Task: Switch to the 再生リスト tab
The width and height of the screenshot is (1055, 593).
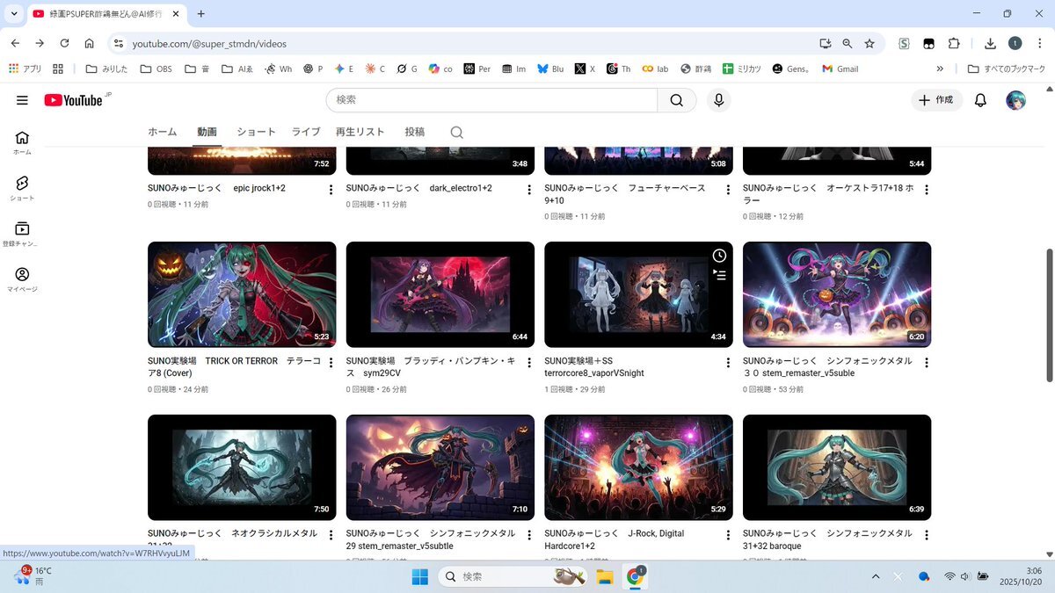Action: click(x=360, y=132)
